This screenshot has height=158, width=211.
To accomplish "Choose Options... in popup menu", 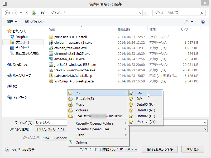I will [98, 142].
